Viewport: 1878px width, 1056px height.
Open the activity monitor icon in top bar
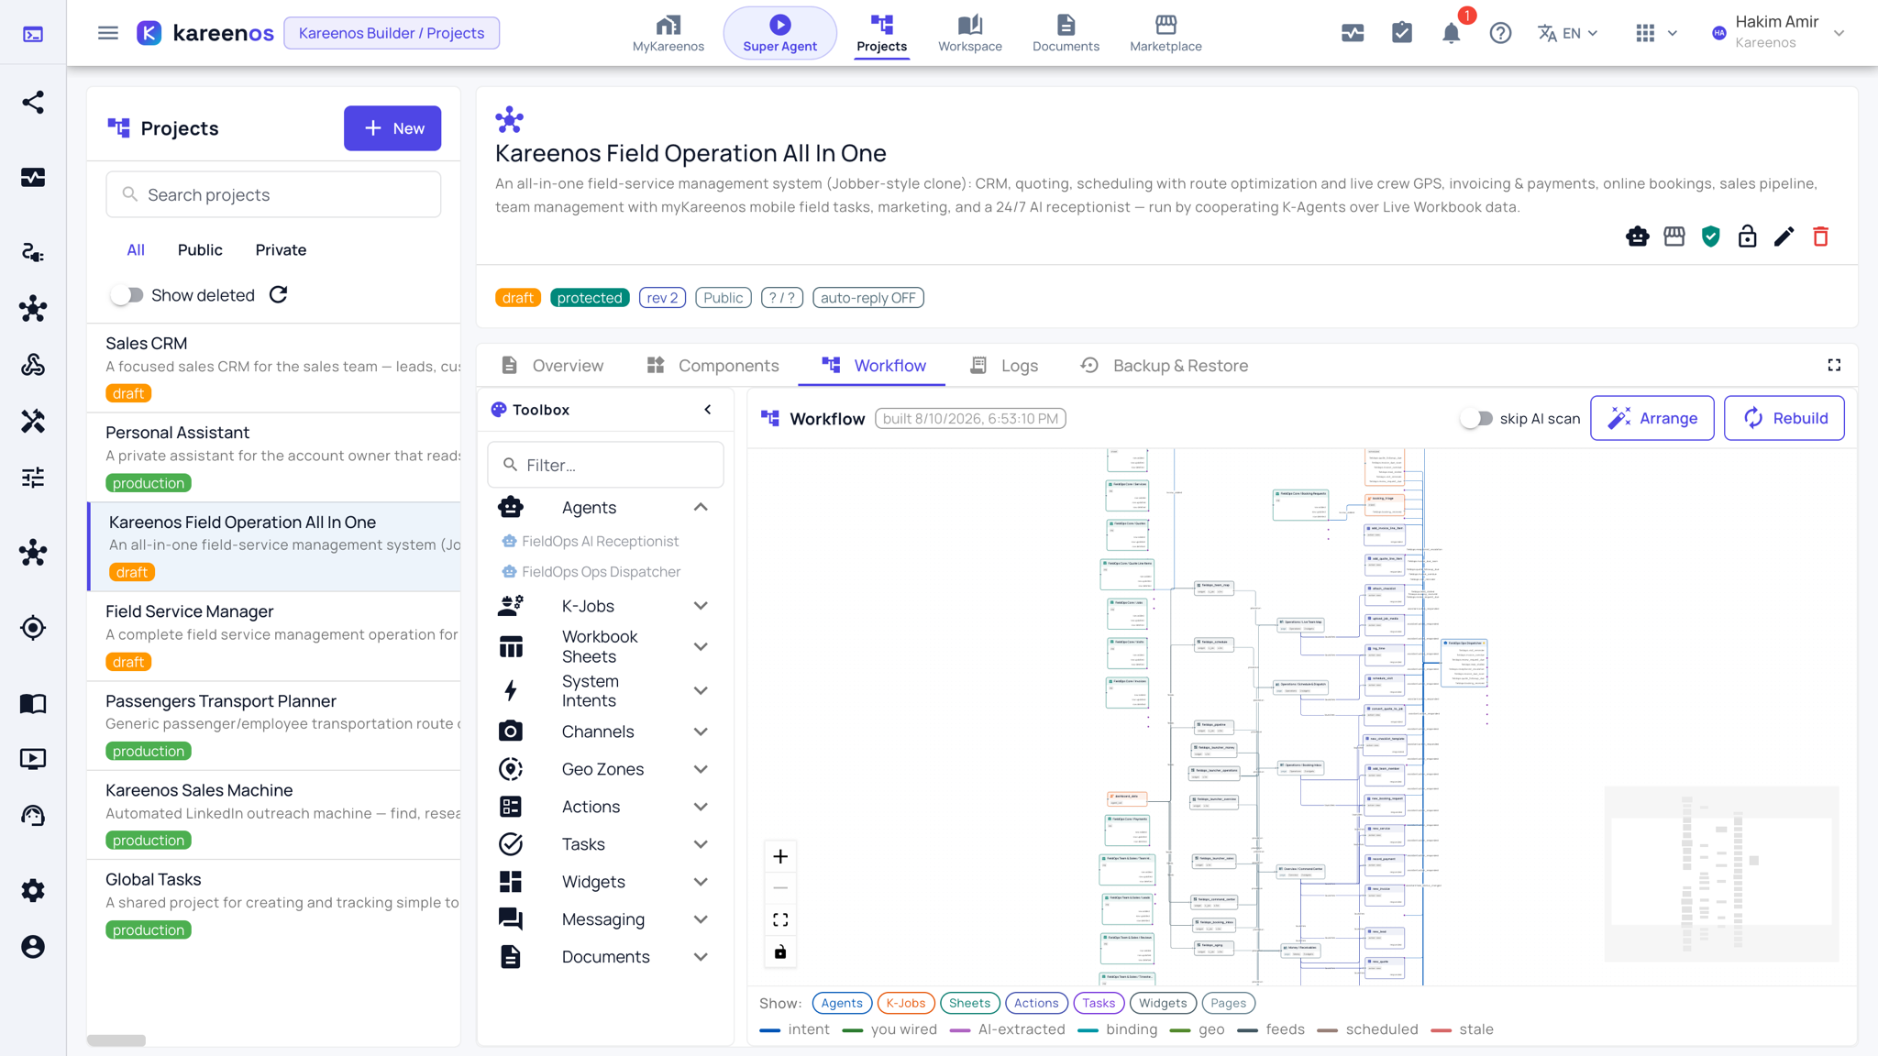pos(1353,33)
